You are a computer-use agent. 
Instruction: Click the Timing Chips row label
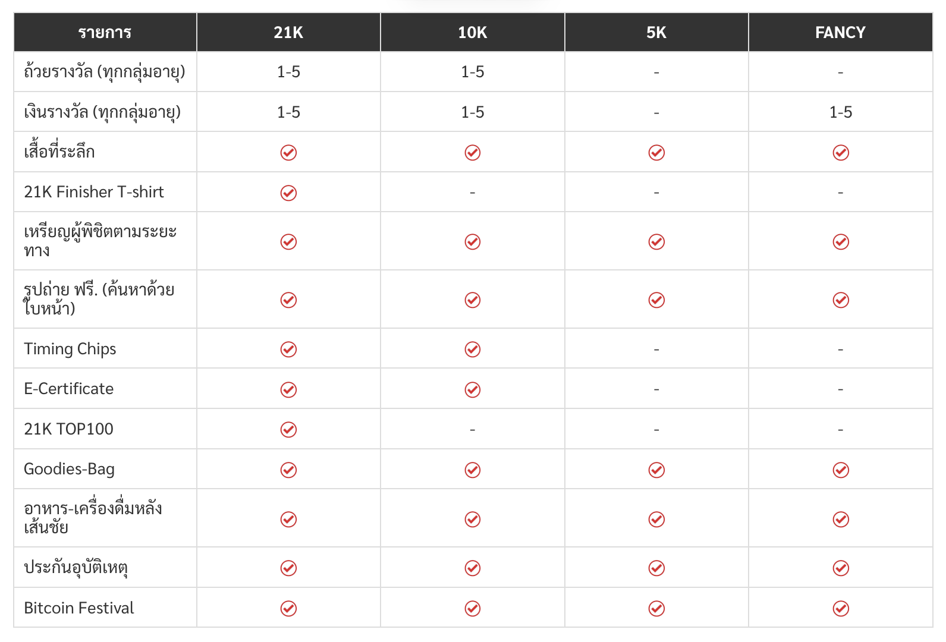coord(70,349)
